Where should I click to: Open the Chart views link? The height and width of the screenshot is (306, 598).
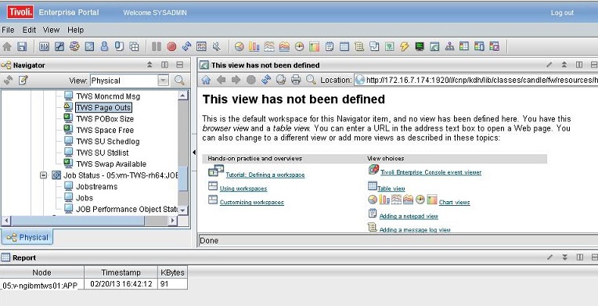(x=454, y=202)
